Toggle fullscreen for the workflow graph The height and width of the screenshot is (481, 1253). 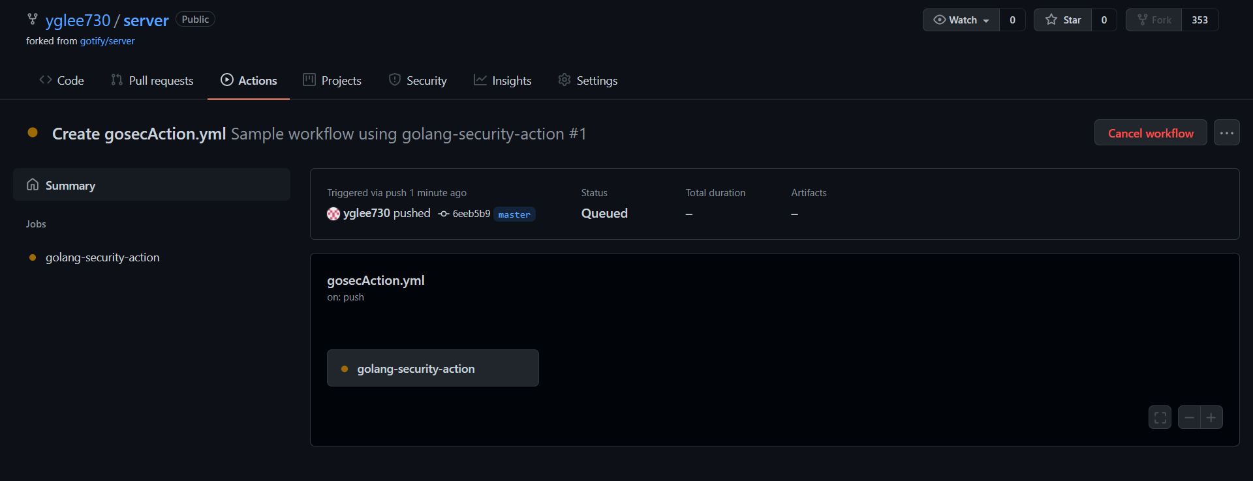tap(1160, 417)
